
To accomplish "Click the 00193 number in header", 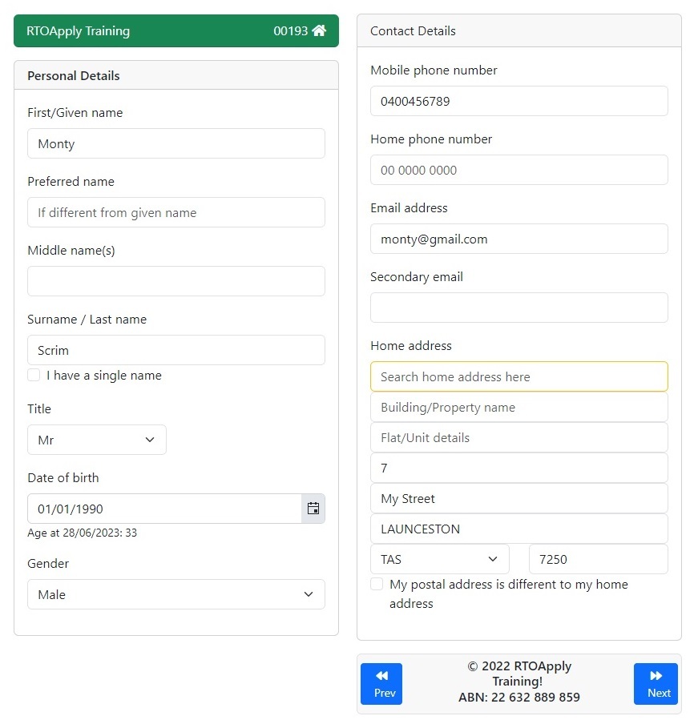I will [x=291, y=31].
